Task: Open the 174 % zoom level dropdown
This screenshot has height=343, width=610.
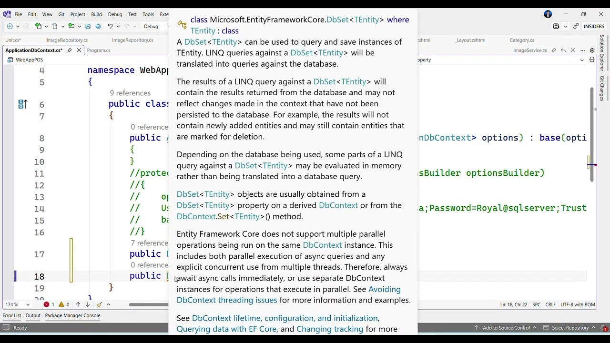Action: (x=28, y=304)
